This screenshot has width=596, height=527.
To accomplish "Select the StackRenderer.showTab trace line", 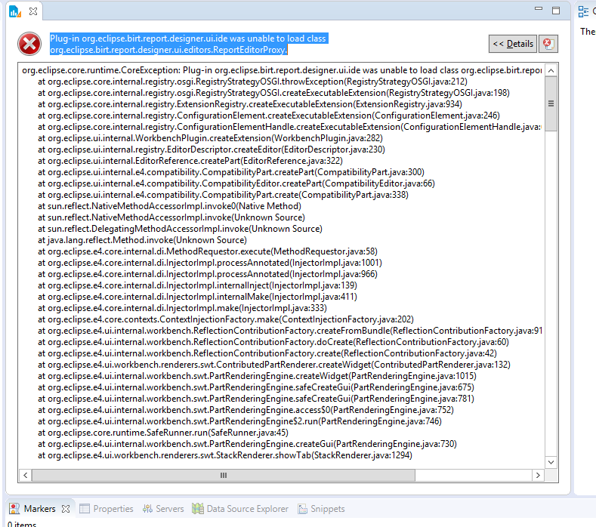I will [x=224, y=455].
